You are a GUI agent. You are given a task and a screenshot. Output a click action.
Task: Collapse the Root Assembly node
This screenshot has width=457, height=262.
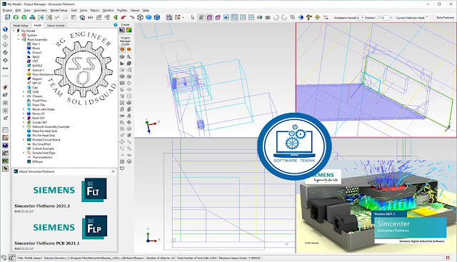click(x=19, y=39)
